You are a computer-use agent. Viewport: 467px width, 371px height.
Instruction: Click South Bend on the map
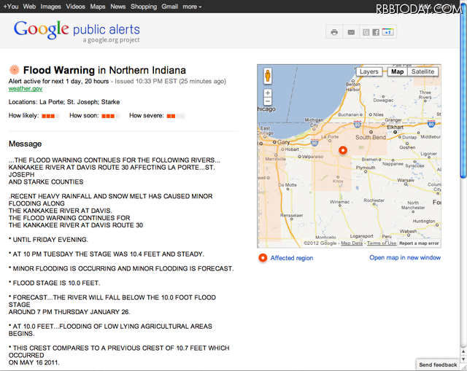point(371,137)
